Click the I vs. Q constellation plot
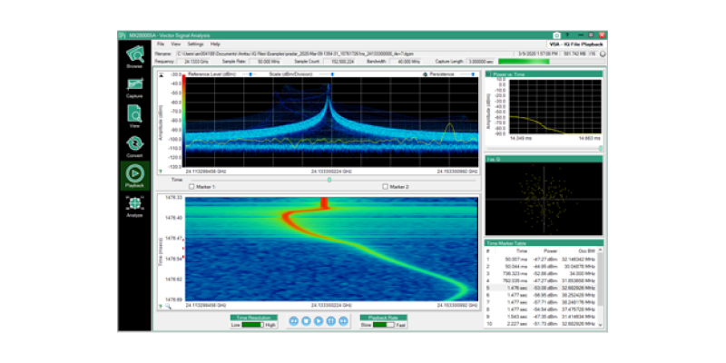Viewport: 726px width, 363px height. pyautogui.click(x=544, y=199)
